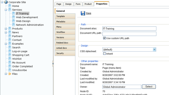Open the Security properties section
Viewport: 169px width, 95px height.
coord(65,53)
